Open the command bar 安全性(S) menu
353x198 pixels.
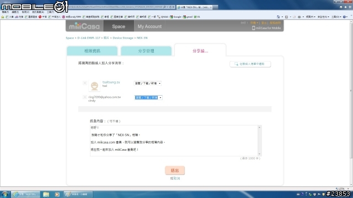pos(323,17)
